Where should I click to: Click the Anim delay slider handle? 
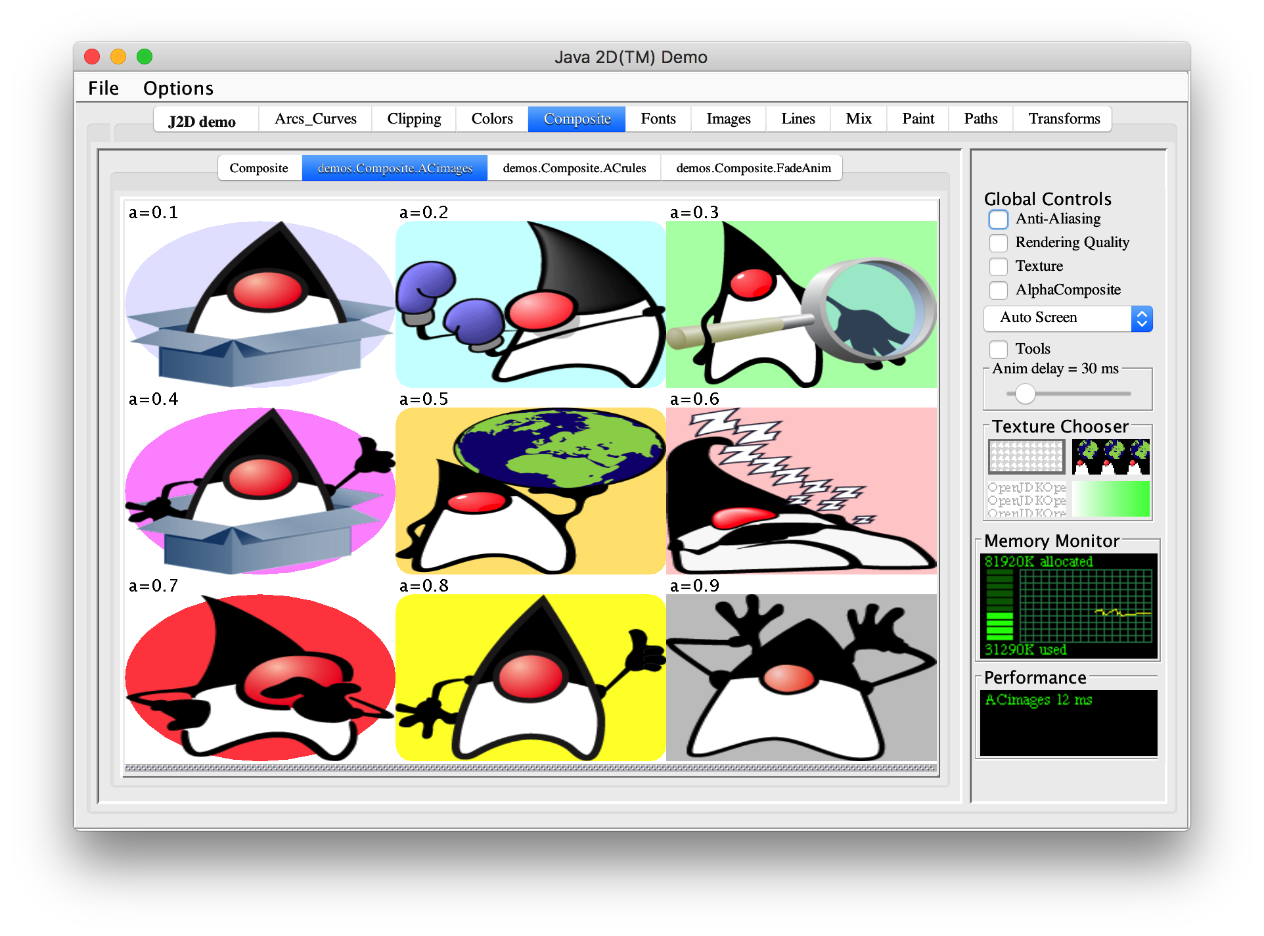coord(1025,394)
